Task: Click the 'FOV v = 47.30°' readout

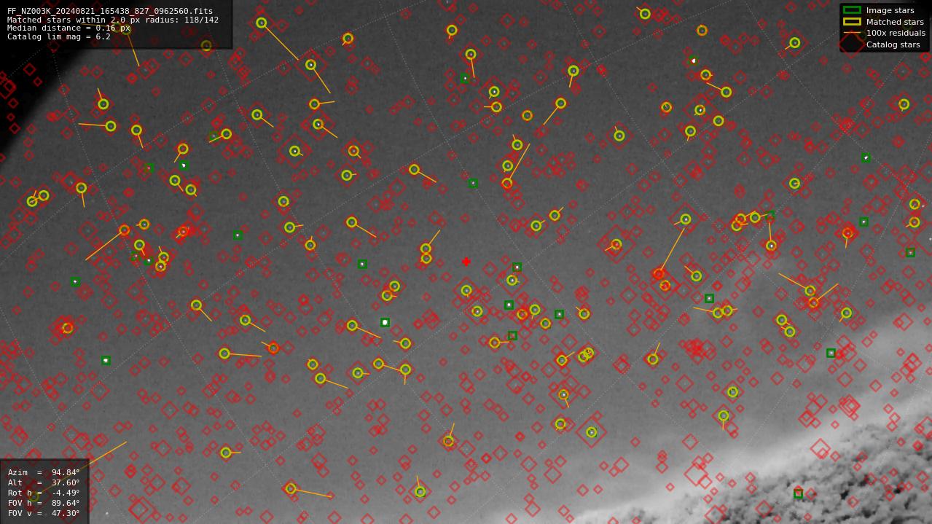Action: tap(44, 513)
